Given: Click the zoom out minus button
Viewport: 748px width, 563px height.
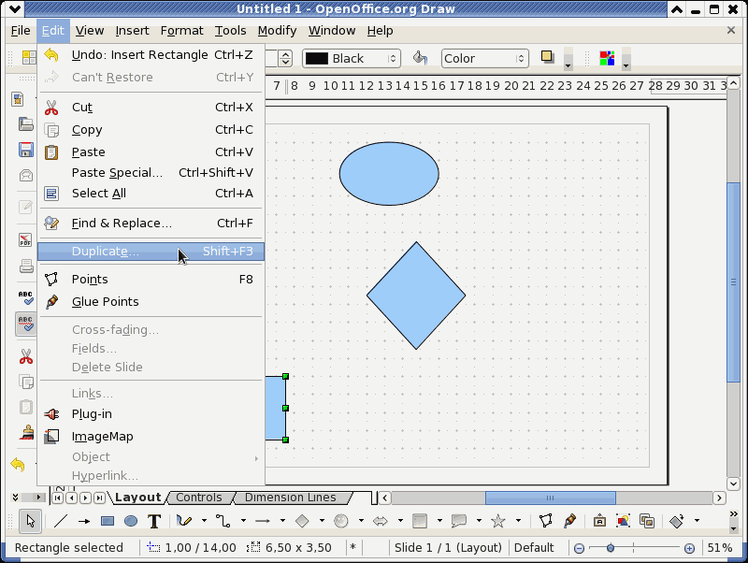Looking at the screenshot, I should pos(579,548).
